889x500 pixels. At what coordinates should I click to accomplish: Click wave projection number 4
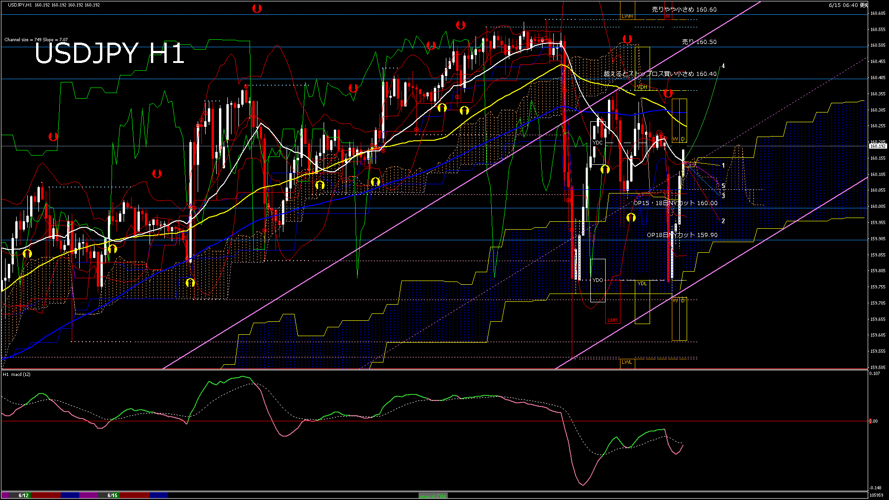[723, 66]
